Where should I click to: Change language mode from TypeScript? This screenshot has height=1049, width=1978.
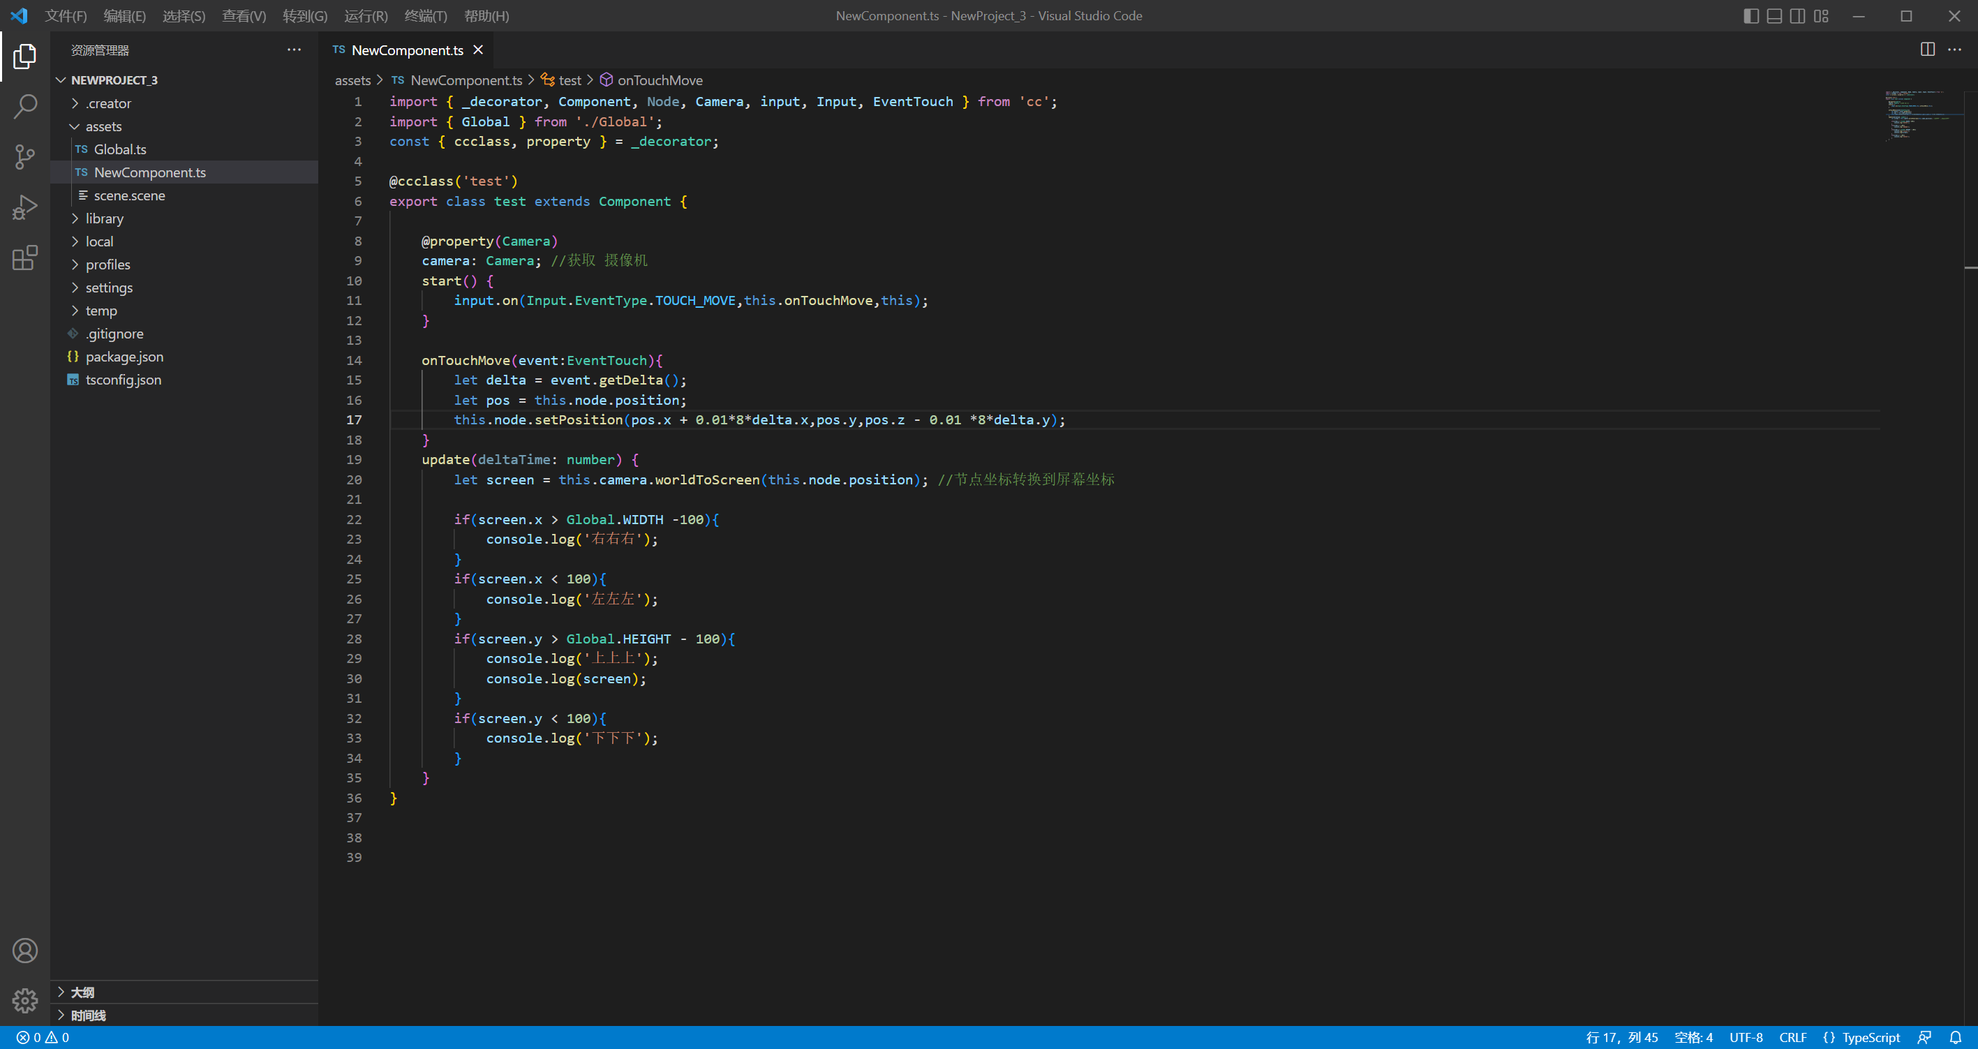tap(1871, 1037)
